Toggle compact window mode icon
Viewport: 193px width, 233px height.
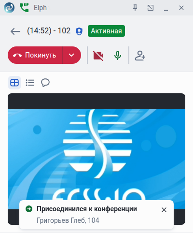(x=151, y=8)
